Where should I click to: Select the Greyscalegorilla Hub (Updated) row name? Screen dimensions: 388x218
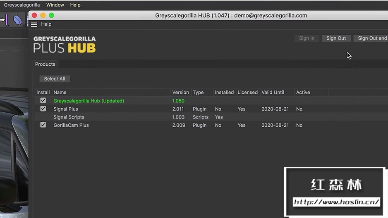pyautogui.click(x=89, y=101)
